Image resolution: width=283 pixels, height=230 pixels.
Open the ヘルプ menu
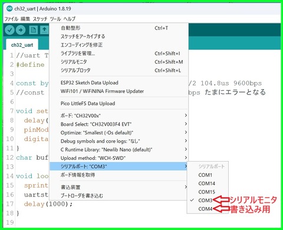click(70, 19)
